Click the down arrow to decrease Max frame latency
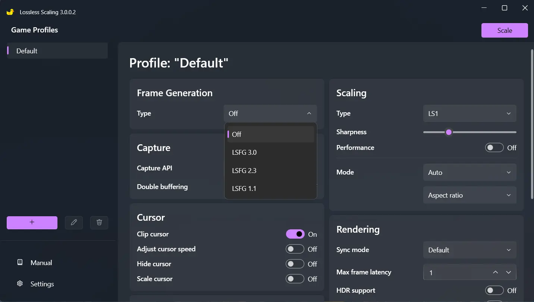This screenshot has height=302, width=534. pyautogui.click(x=508, y=272)
